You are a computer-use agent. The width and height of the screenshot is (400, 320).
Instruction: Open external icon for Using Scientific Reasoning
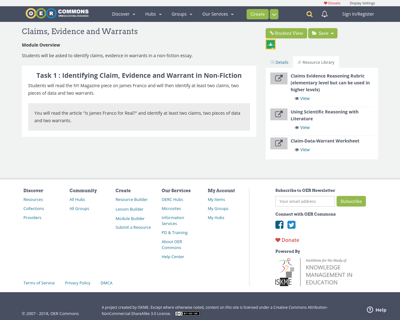pos(279,114)
